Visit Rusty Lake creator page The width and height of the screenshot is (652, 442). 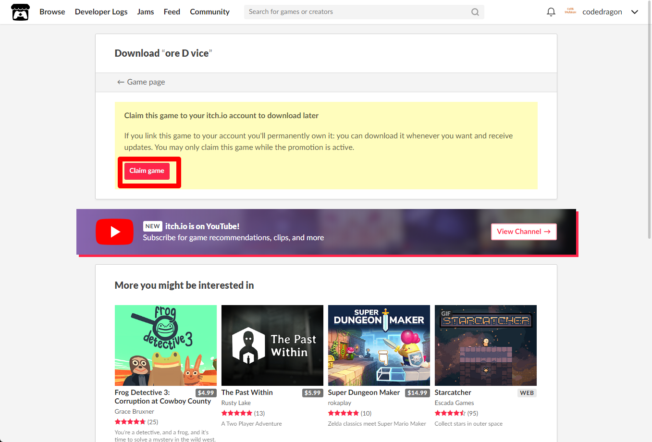pyautogui.click(x=236, y=403)
